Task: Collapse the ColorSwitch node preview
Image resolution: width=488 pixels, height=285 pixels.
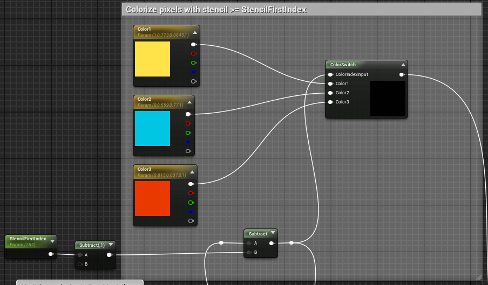Action: click(x=403, y=65)
